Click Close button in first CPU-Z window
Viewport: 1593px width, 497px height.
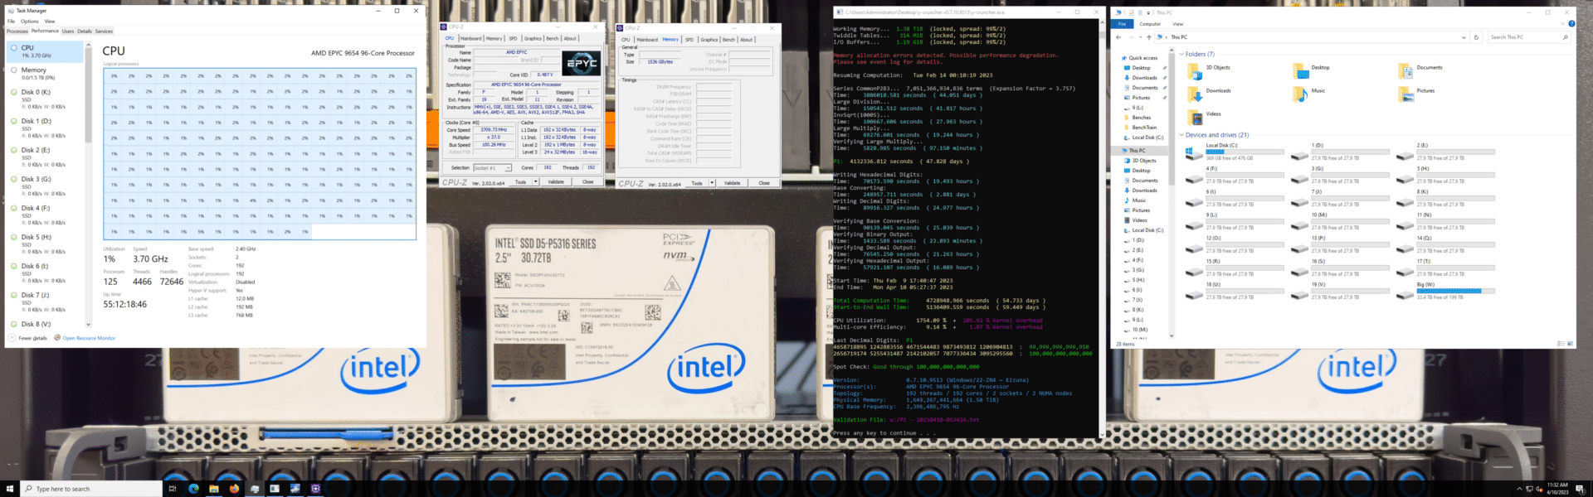(x=587, y=182)
